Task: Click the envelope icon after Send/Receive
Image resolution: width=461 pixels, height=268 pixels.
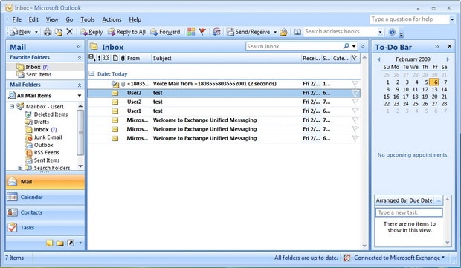Action: [x=283, y=32]
